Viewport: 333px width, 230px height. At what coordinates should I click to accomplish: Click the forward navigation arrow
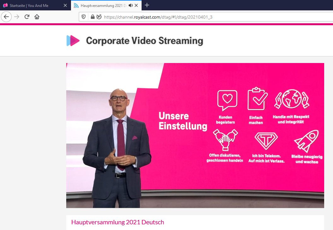tap(17, 17)
